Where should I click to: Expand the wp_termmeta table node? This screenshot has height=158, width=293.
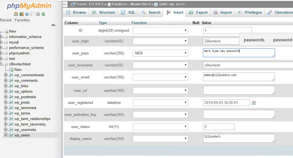[x=6, y=108]
